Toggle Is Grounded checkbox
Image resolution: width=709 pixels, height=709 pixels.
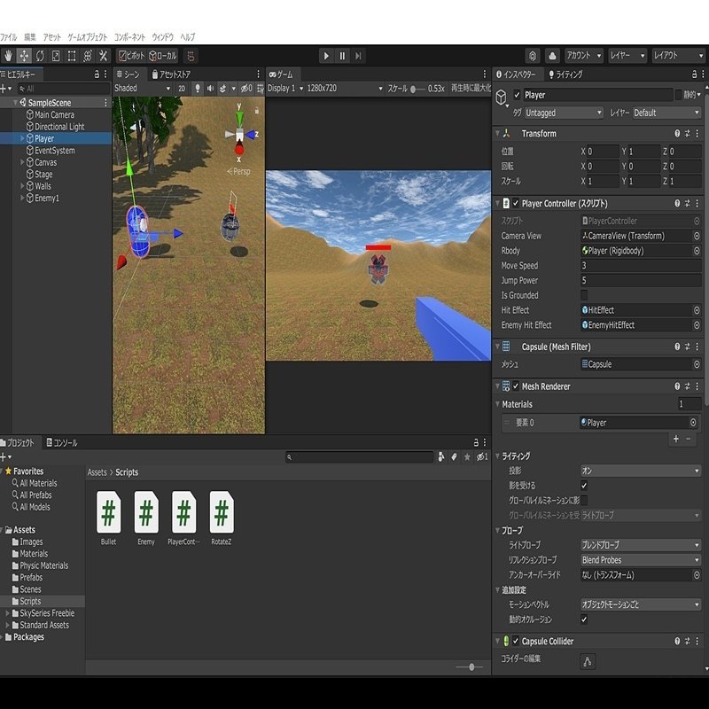(x=584, y=295)
